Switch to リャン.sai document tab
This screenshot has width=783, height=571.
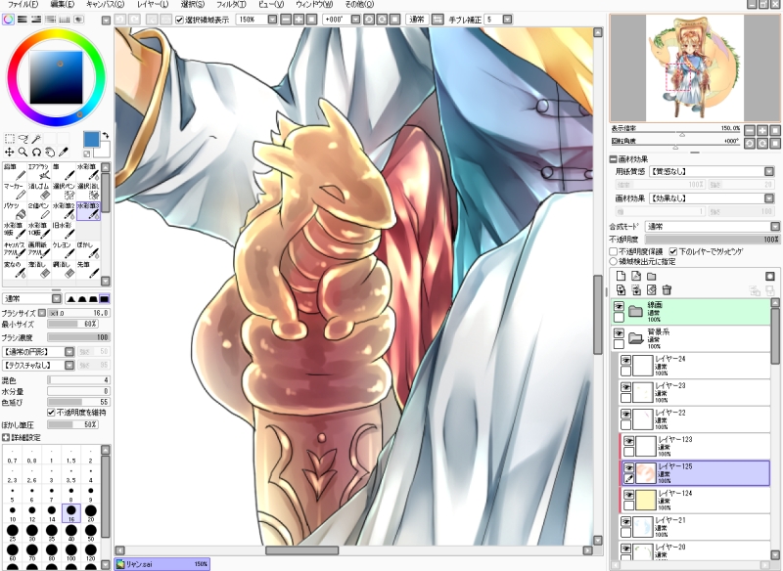(x=161, y=564)
